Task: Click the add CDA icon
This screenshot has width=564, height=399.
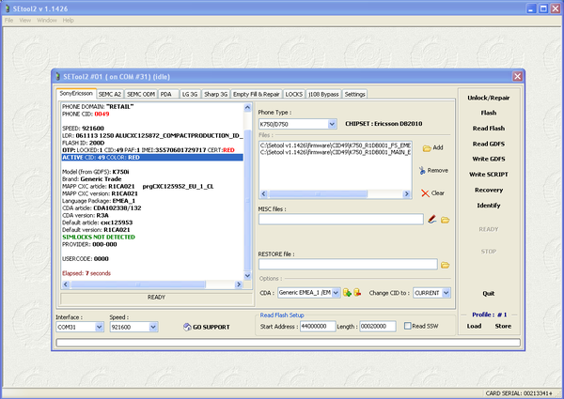Action: coord(347,293)
